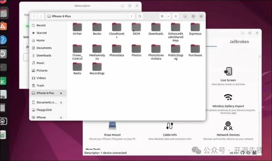272x161 pixels.
Task: Open the iTunes_Control folder
Action: pyautogui.click(x=77, y=52)
